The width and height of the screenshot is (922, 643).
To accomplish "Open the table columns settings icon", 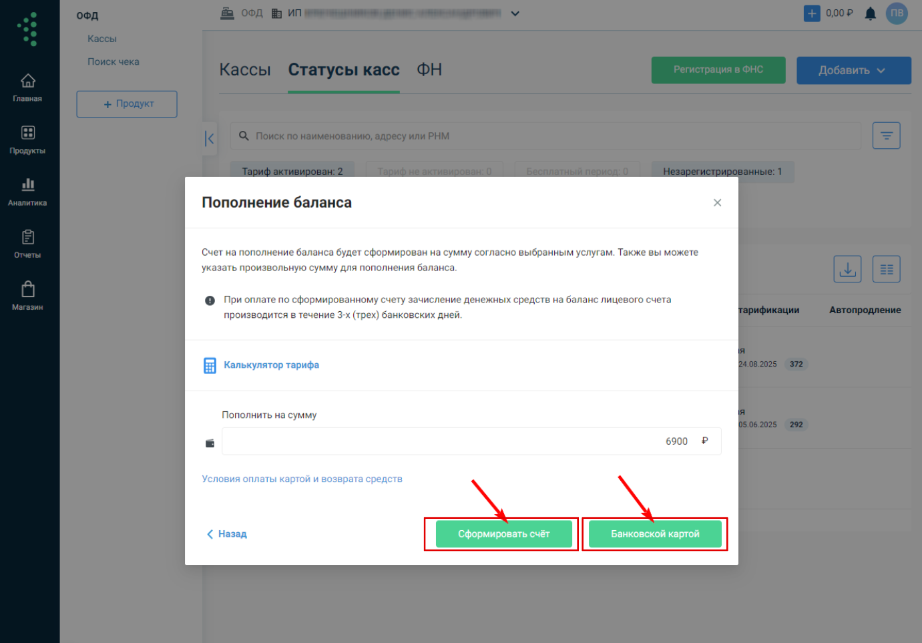I will coord(886,269).
